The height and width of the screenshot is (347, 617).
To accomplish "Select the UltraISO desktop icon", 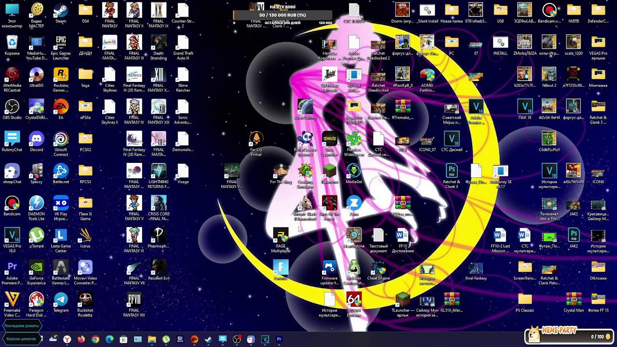I will [37, 77].
